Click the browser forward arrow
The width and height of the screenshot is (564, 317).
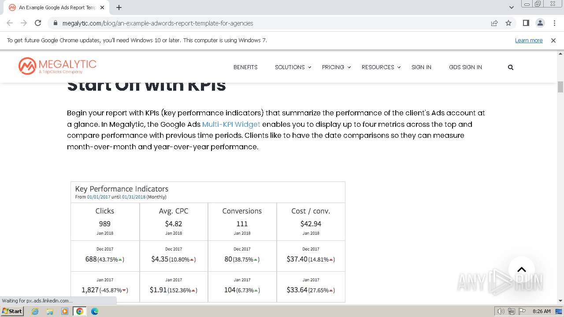click(x=24, y=23)
